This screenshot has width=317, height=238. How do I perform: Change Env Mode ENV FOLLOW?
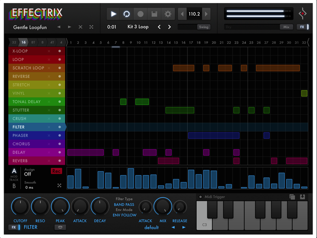coord(125,215)
